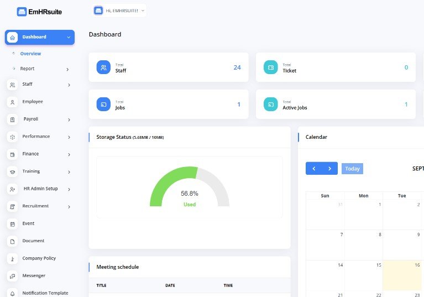The image size is (424, 297).
Task: Open the Overview submenu item
Action: pos(30,54)
